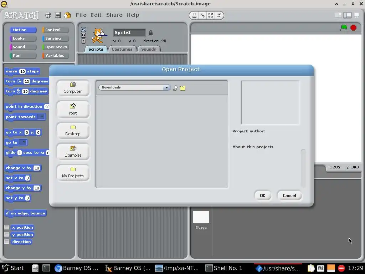Open the 'go to' block dropdown

coord(23,142)
